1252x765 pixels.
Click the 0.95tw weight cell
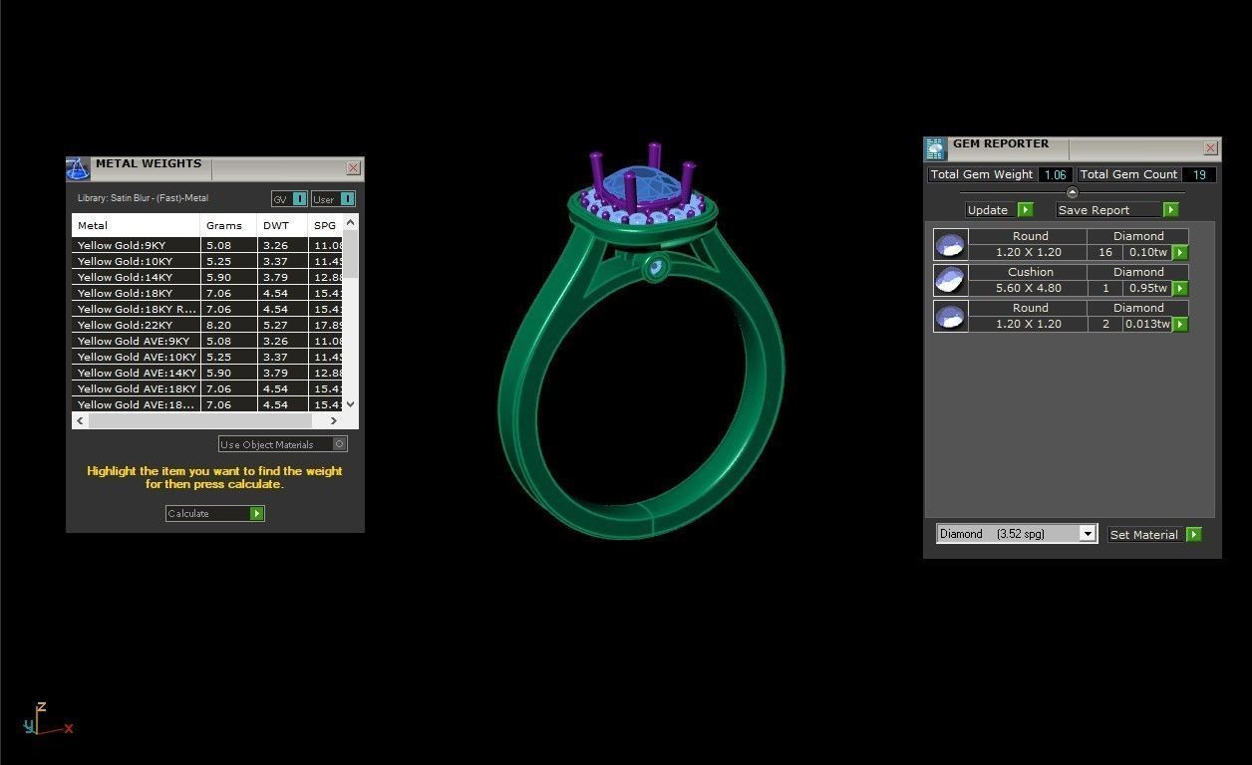pos(1147,288)
